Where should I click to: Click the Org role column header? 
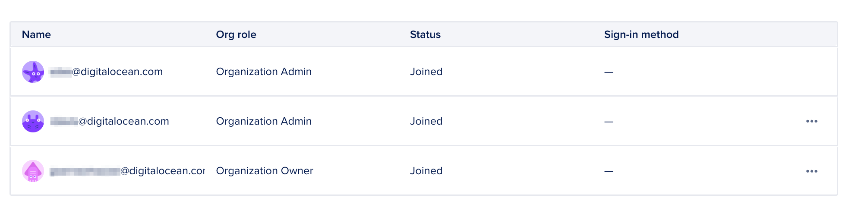coord(236,34)
